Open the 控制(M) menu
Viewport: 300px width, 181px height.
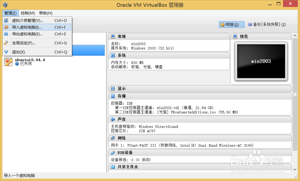(28, 13)
